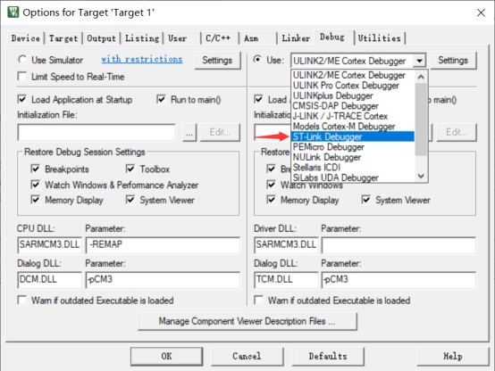This screenshot has width=495, height=371.
Task: Click Manage Component Viewer Description Files button
Action: pyautogui.click(x=247, y=321)
